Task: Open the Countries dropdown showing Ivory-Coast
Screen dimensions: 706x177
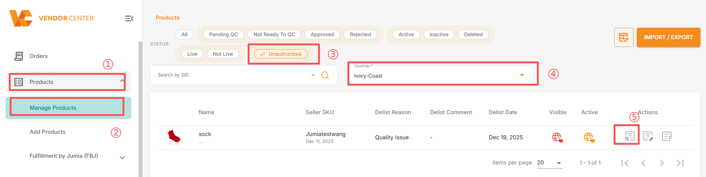Action: (441, 75)
